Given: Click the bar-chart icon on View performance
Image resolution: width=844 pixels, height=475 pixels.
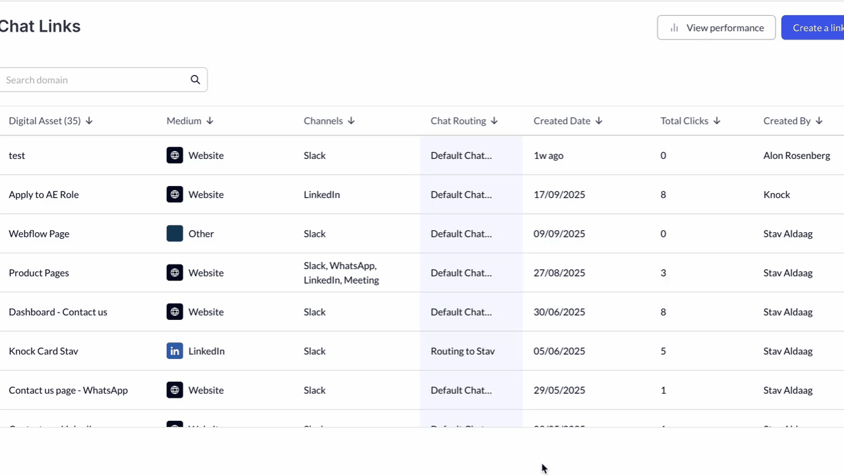Looking at the screenshot, I should (x=674, y=28).
